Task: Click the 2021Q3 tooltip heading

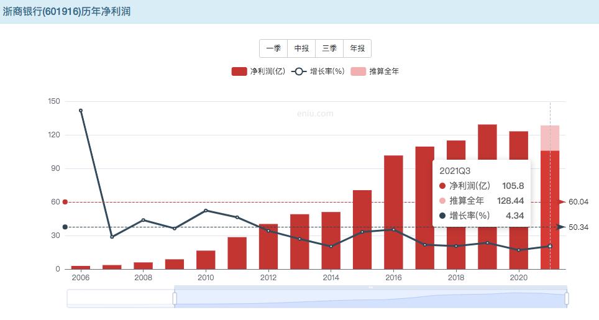Action: (x=455, y=171)
